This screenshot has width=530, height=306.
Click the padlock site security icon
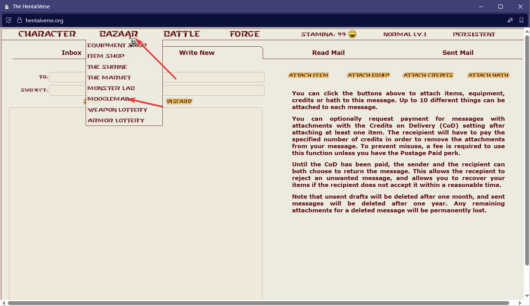(x=20, y=20)
